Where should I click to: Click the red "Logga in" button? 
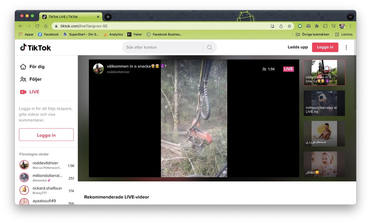pos(325,47)
